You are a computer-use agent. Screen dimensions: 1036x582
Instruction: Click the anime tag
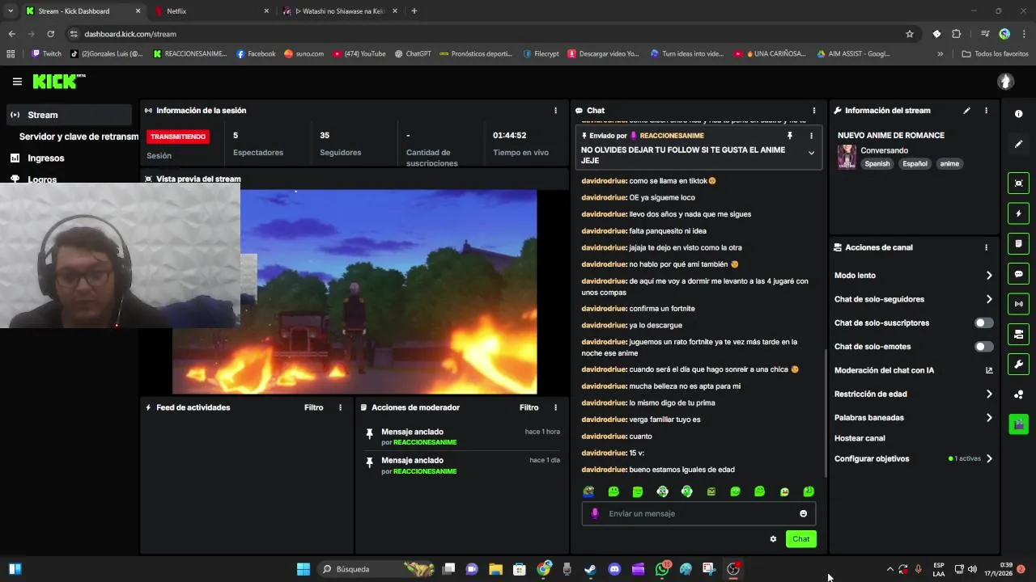tap(949, 164)
